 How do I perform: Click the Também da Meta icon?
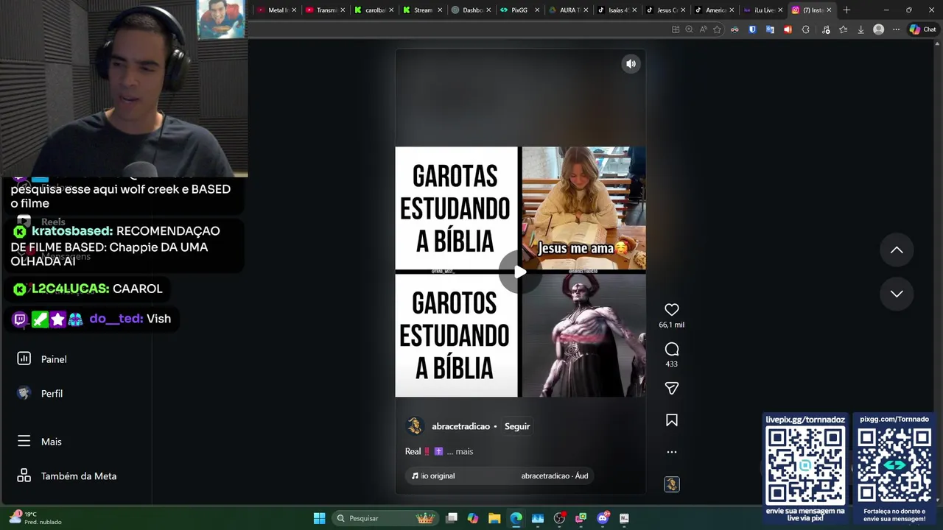coord(24,476)
